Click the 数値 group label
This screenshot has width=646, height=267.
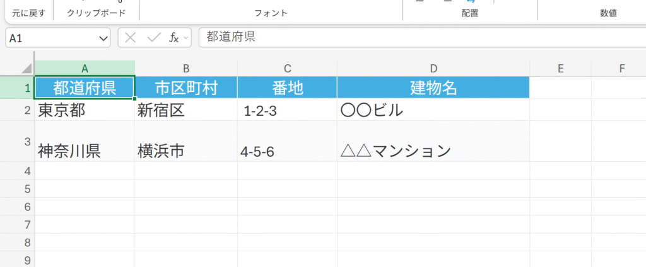608,13
